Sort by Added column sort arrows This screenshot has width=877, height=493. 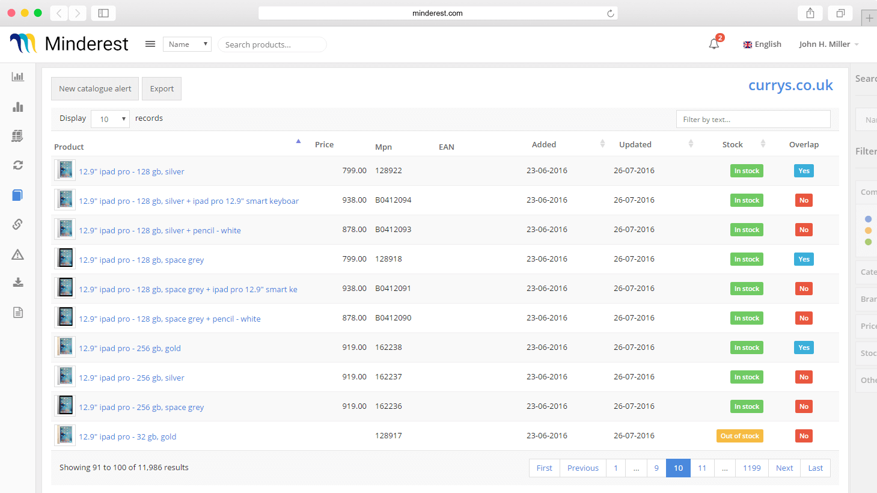pyautogui.click(x=602, y=144)
